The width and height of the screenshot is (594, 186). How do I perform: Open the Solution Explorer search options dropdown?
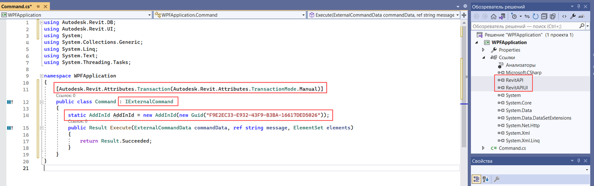click(x=588, y=26)
